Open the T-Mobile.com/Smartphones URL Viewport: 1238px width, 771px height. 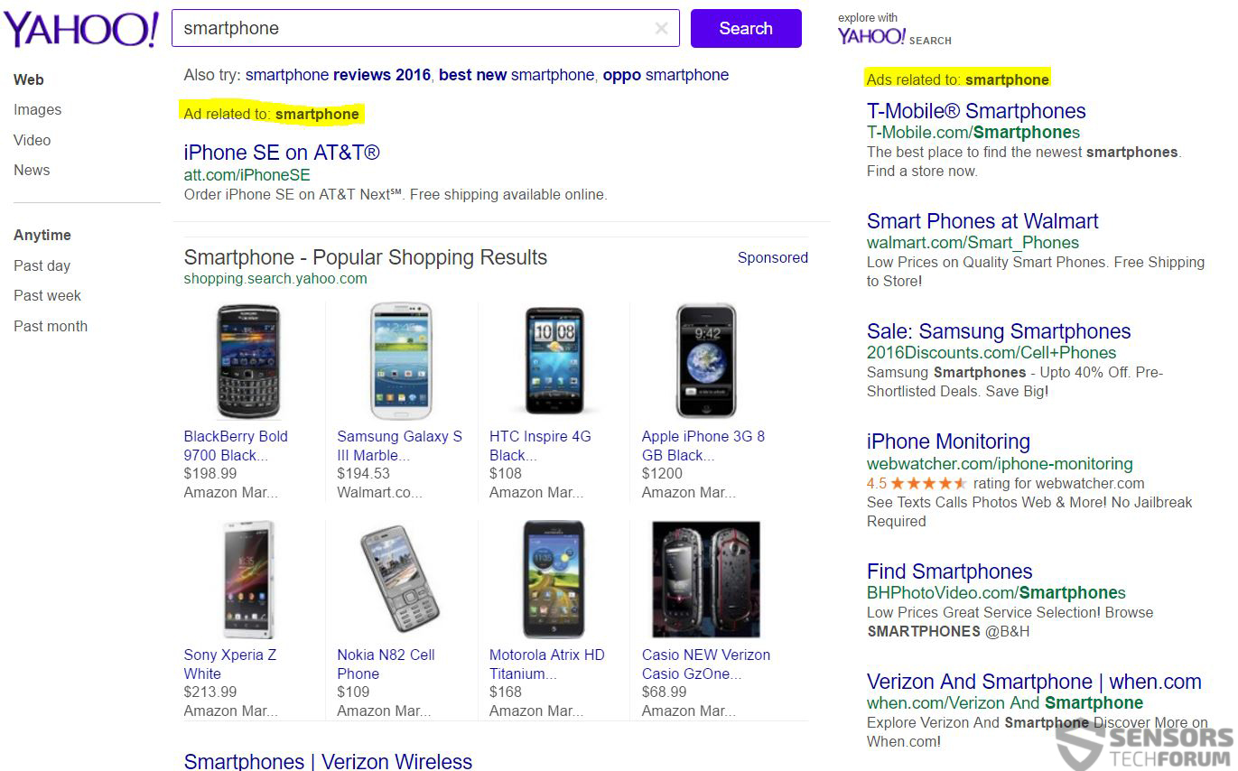973,132
